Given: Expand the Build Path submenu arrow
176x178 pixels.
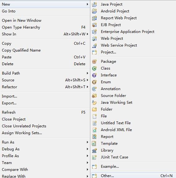Looking at the screenshot, I should (x=88, y=73).
